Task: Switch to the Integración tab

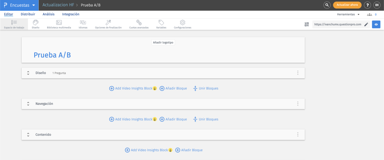Action: pyautogui.click(x=71, y=14)
